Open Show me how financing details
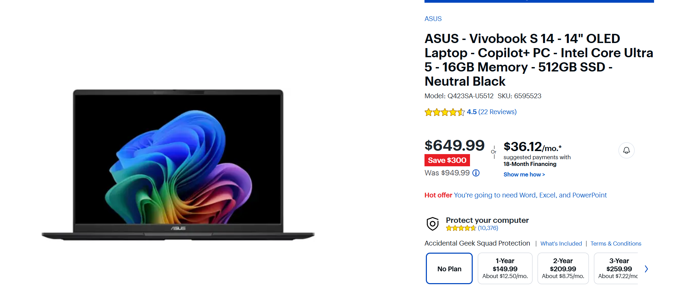This screenshot has width=687, height=296. pos(524,174)
